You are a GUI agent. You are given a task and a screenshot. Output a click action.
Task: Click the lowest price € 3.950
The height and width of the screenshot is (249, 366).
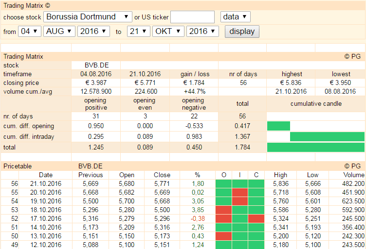tap(340, 83)
